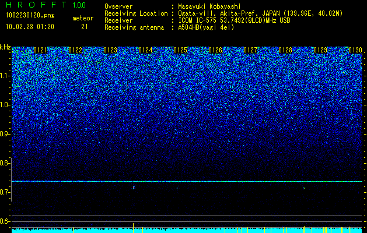The image size is (367, 233).
Task: Click the name Masayuki Kobayashi
Action: 209,6
